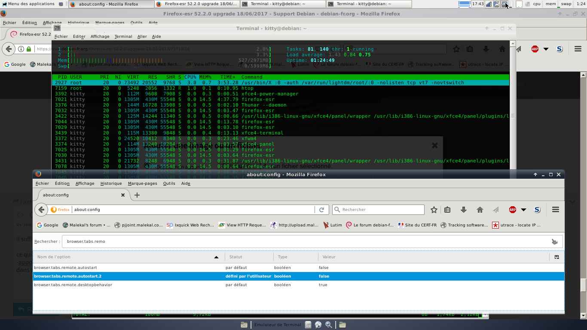
Task: Open Aller menu in terminal window
Action: (x=142, y=37)
